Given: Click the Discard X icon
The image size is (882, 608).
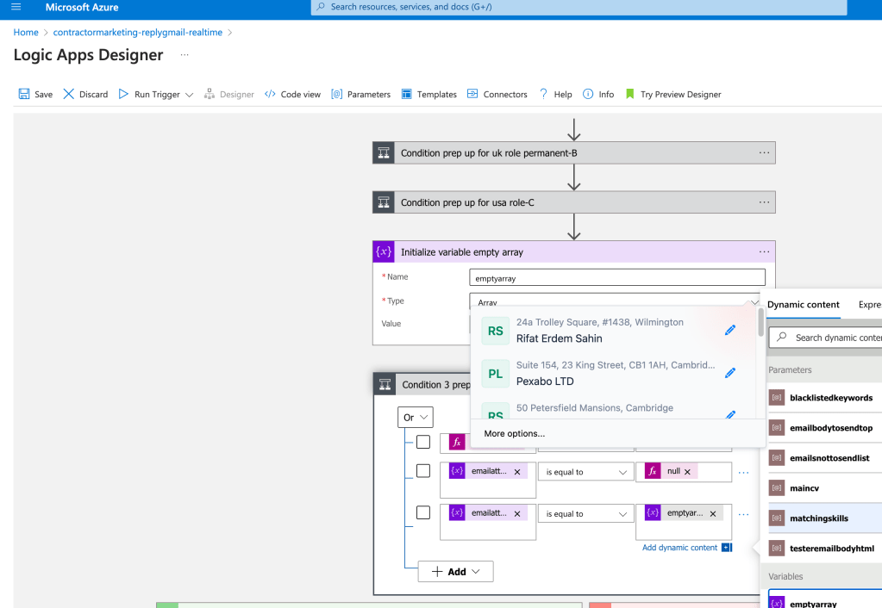Looking at the screenshot, I should pos(69,94).
